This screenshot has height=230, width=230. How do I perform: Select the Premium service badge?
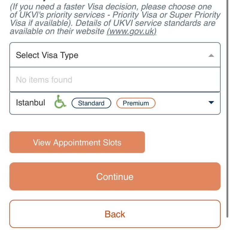(x=136, y=103)
